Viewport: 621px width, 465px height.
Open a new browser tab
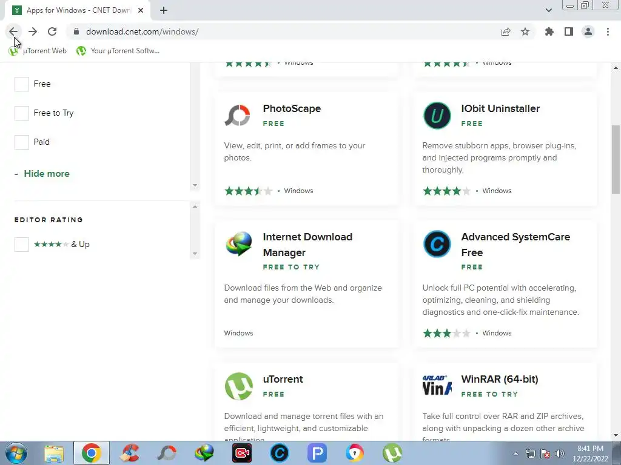point(164,10)
